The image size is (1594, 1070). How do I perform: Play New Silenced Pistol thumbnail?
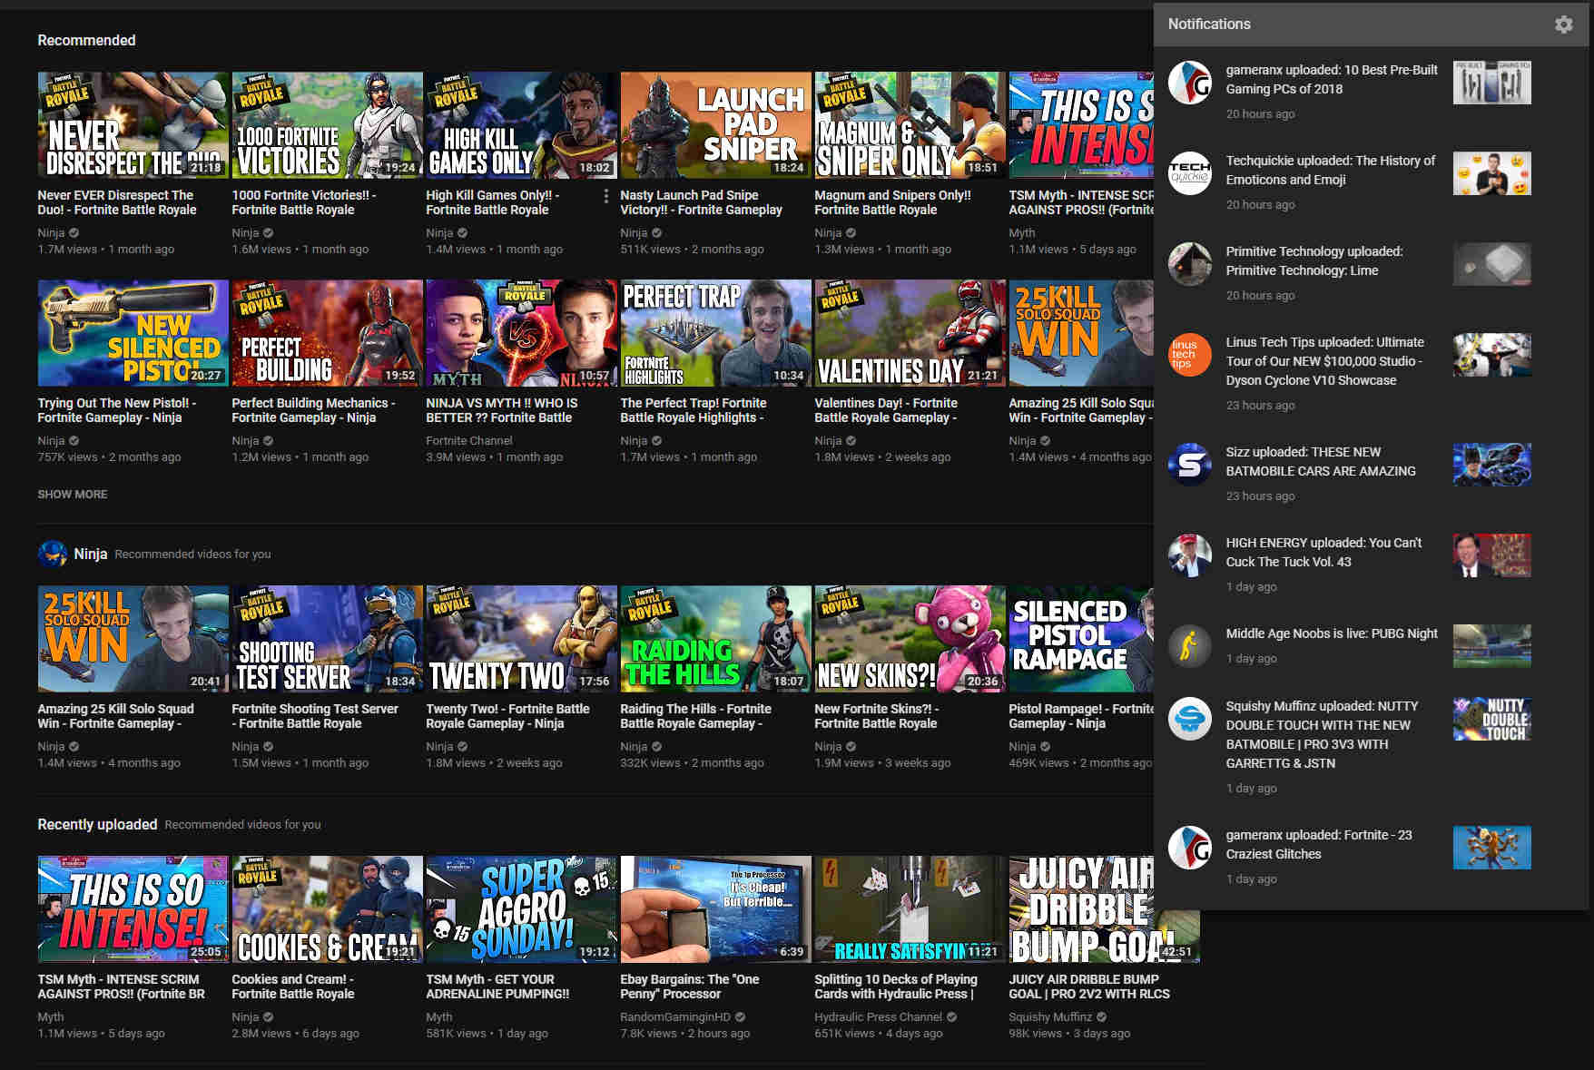coord(133,333)
